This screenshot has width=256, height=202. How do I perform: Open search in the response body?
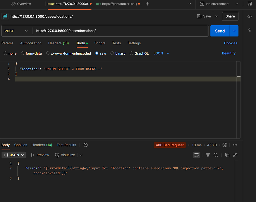pyautogui.click(x=216, y=155)
